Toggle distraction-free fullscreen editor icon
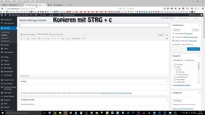 (x=167, y=38)
